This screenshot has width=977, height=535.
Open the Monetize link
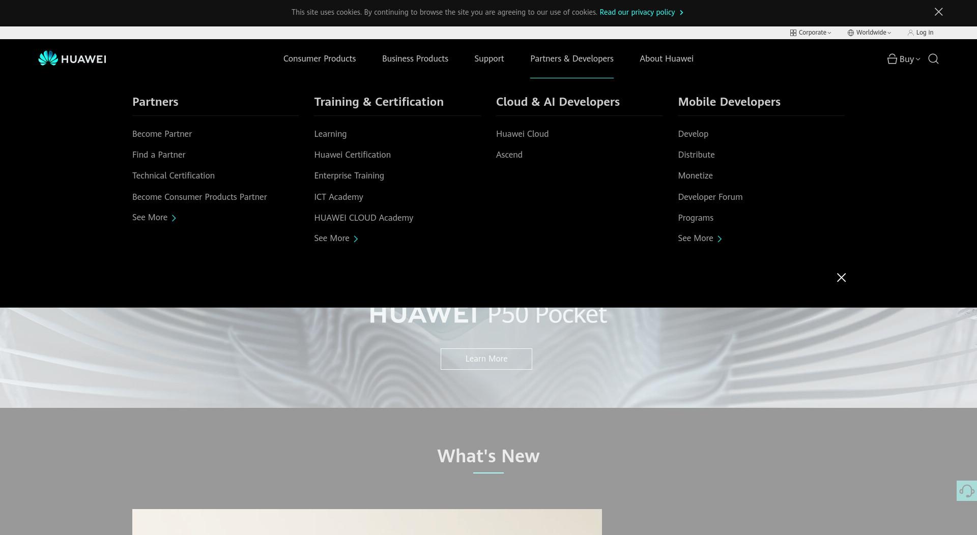pos(695,175)
